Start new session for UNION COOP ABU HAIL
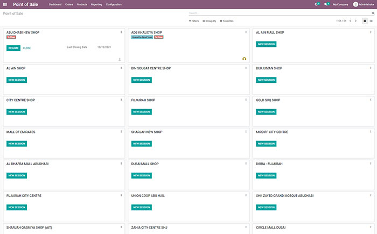 point(141,207)
